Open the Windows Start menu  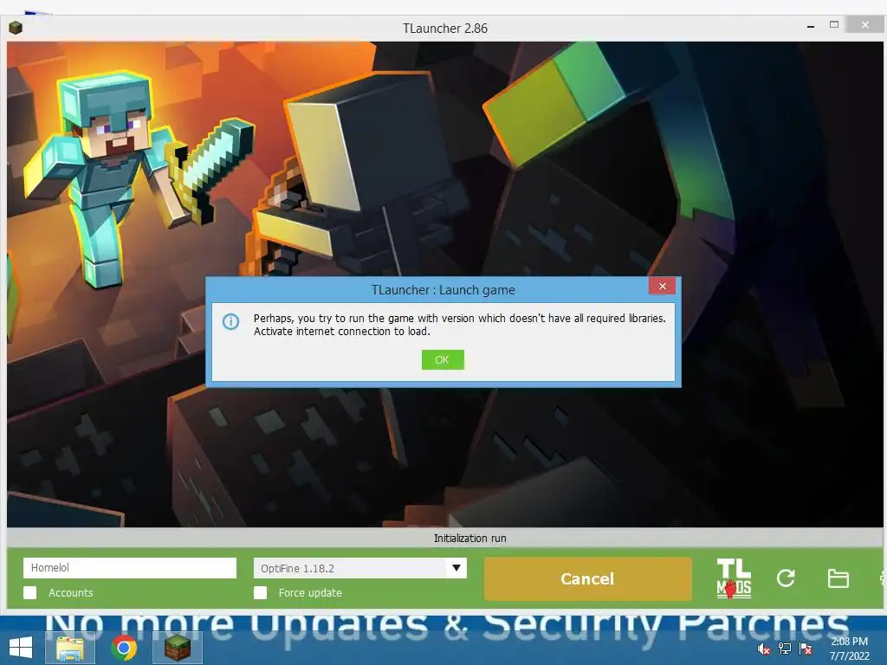pyautogui.click(x=21, y=647)
